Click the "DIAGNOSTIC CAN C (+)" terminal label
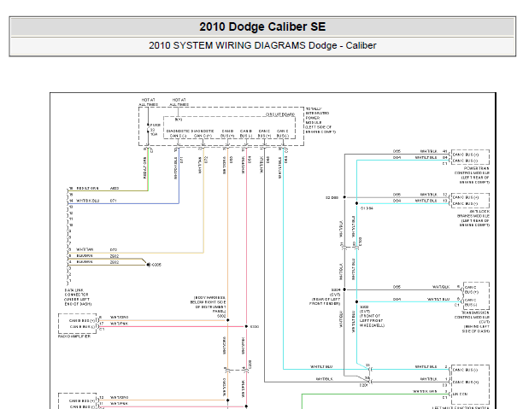The width and height of the screenshot is (517, 409). [203, 133]
